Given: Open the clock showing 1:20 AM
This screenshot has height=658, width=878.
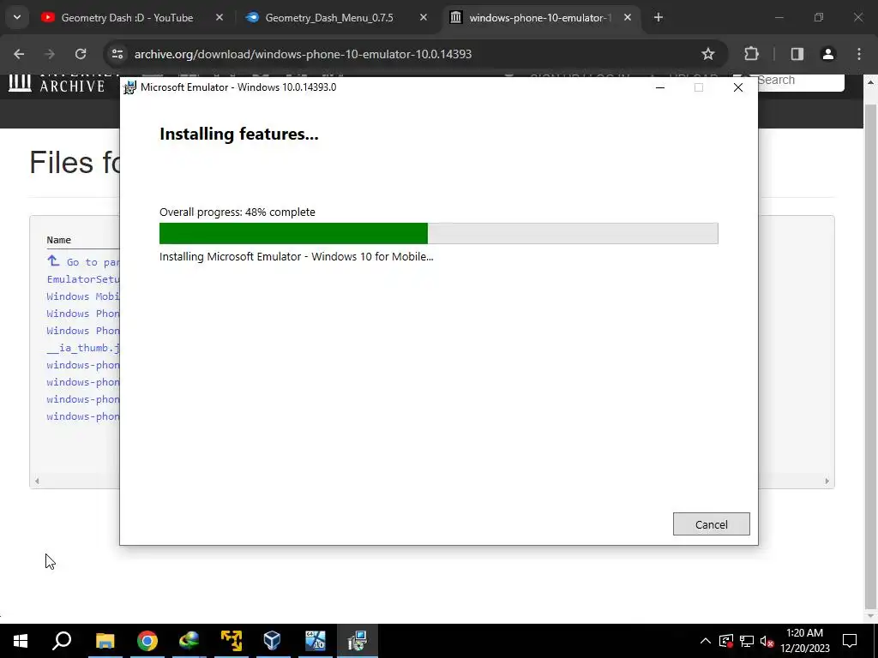Looking at the screenshot, I should pyautogui.click(x=804, y=641).
